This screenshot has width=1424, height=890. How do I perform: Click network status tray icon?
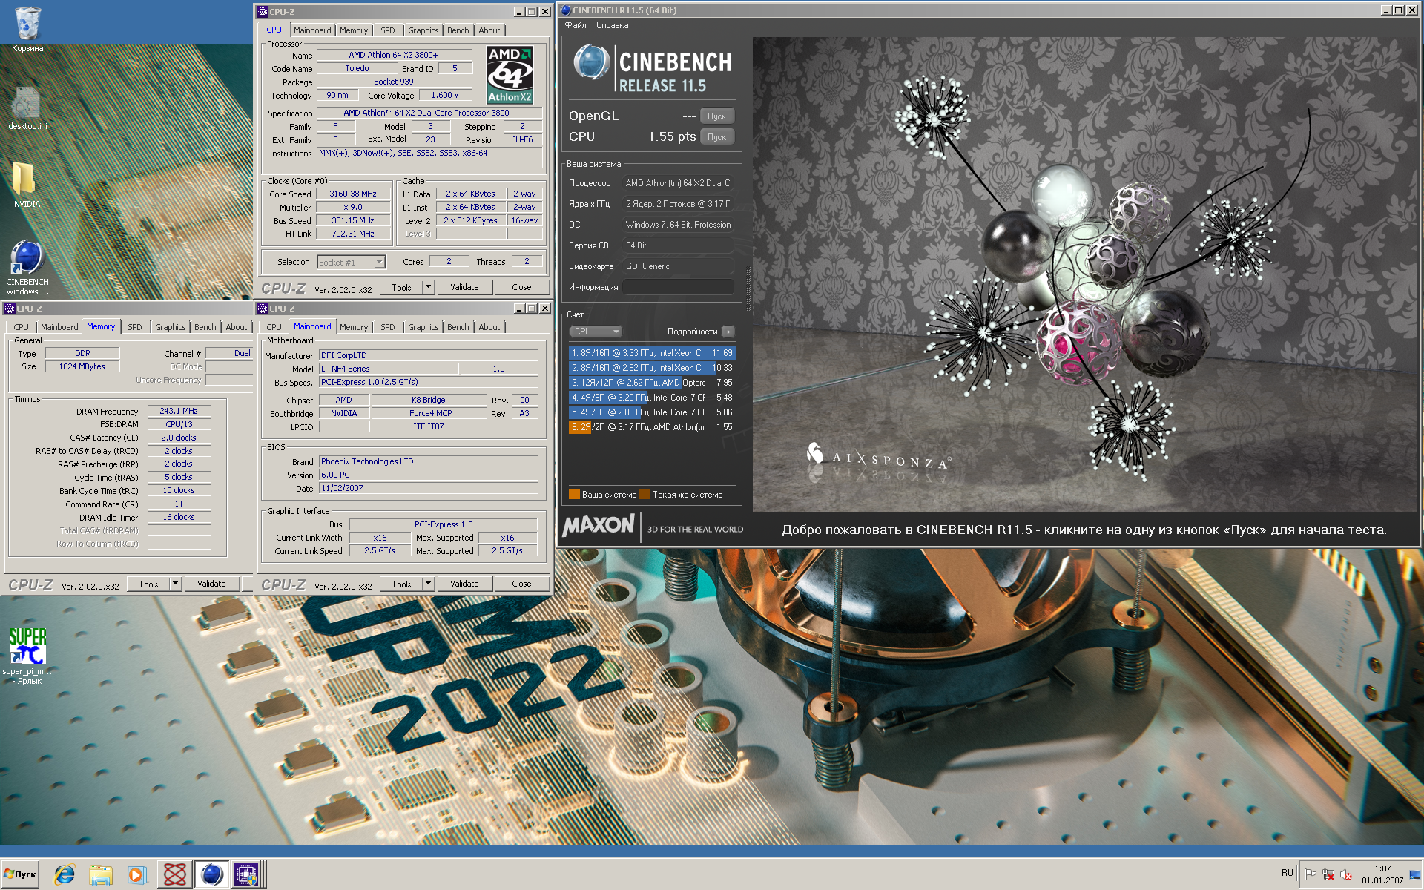pyautogui.click(x=1328, y=874)
